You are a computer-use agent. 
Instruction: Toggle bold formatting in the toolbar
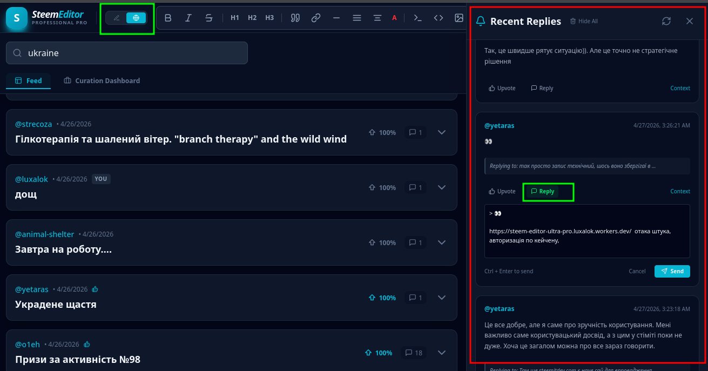point(168,18)
